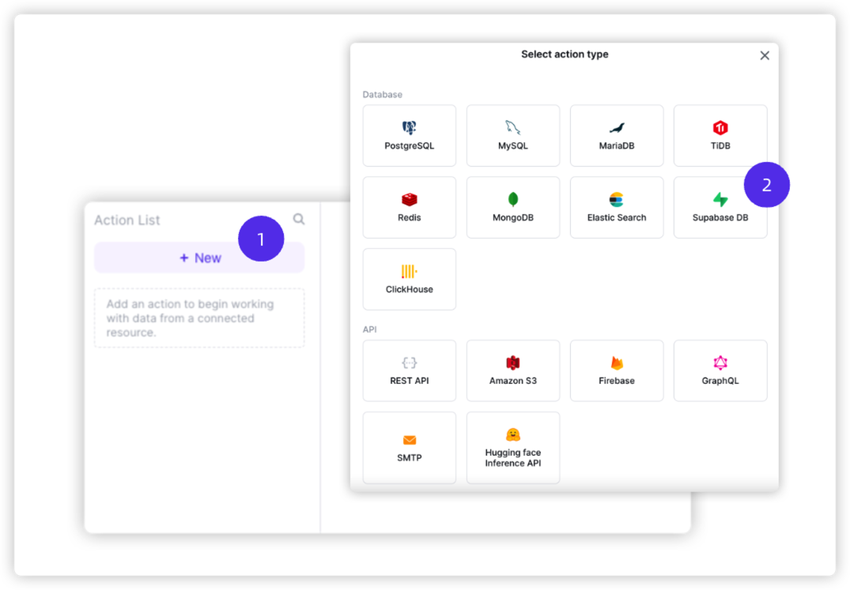The height and width of the screenshot is (590, 850).
Task: Select the TiDB database card
Action: 720,136
